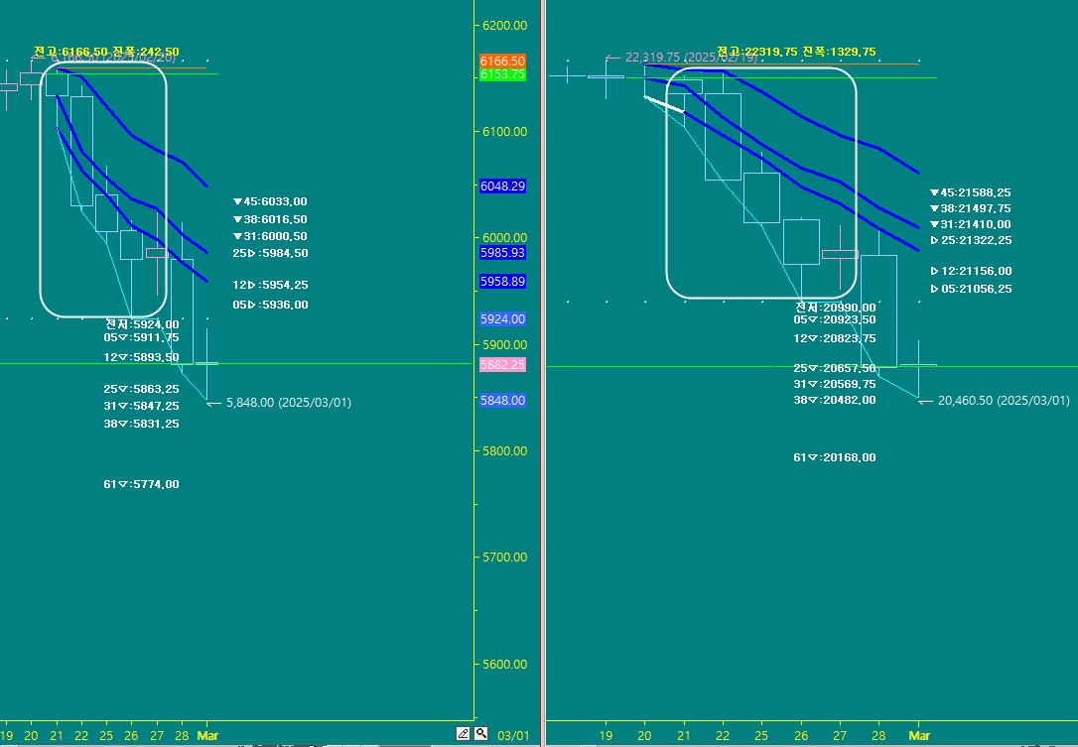Click the 20,460.50 (2025/03/01) low annotation
Screen dimensions: 1078x747
coord(1003,400)
